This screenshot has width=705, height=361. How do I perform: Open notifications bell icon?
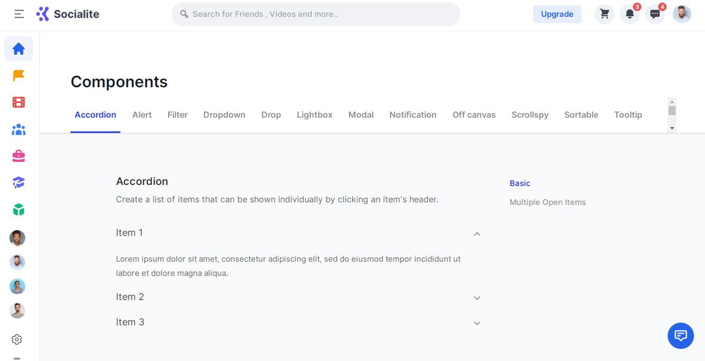(x=629, y=14)
